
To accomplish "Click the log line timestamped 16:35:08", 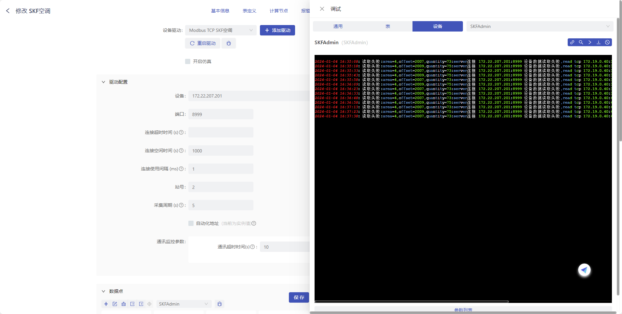I will click(x=463, y=61).
